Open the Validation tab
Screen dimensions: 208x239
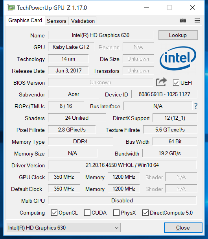pos(83,21)
